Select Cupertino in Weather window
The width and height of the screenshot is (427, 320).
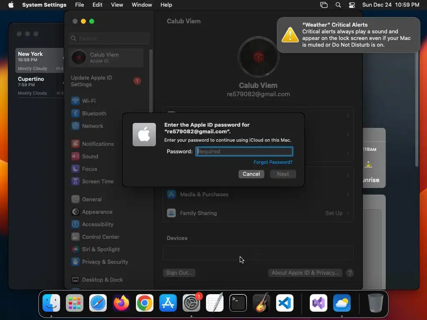[x=40, y=85]
